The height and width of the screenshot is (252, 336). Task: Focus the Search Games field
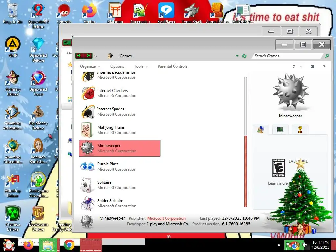pyautogui.click(x=287, y=56)
